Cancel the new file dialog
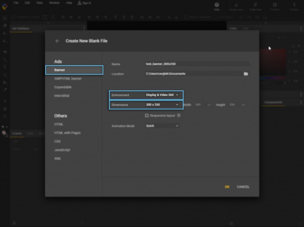 [243, 187]
